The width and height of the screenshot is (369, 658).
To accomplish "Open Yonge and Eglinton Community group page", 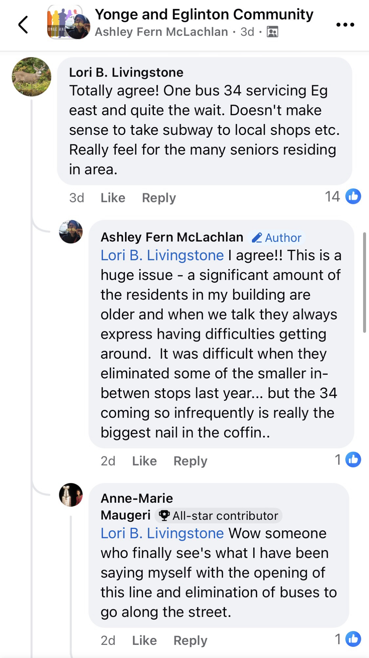I will (x=204, y=14).
